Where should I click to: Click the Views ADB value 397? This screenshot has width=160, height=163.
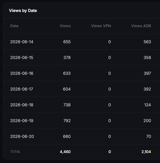pyautogui.click(x=148, y=73)
